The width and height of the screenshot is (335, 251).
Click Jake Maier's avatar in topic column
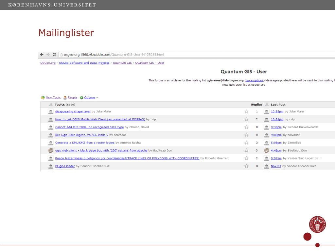point(51,111)
